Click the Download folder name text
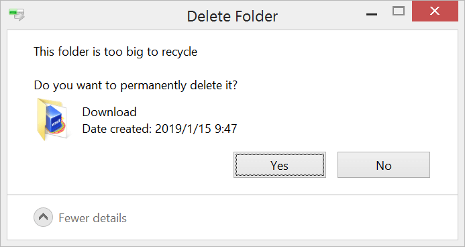The image size is (465, 247). (x=109, y=112)
